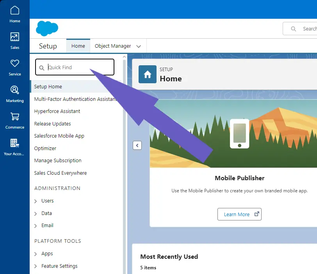Open Manage Subscription
The height and width of the screenshot is (274, 317).
point(58,161)
